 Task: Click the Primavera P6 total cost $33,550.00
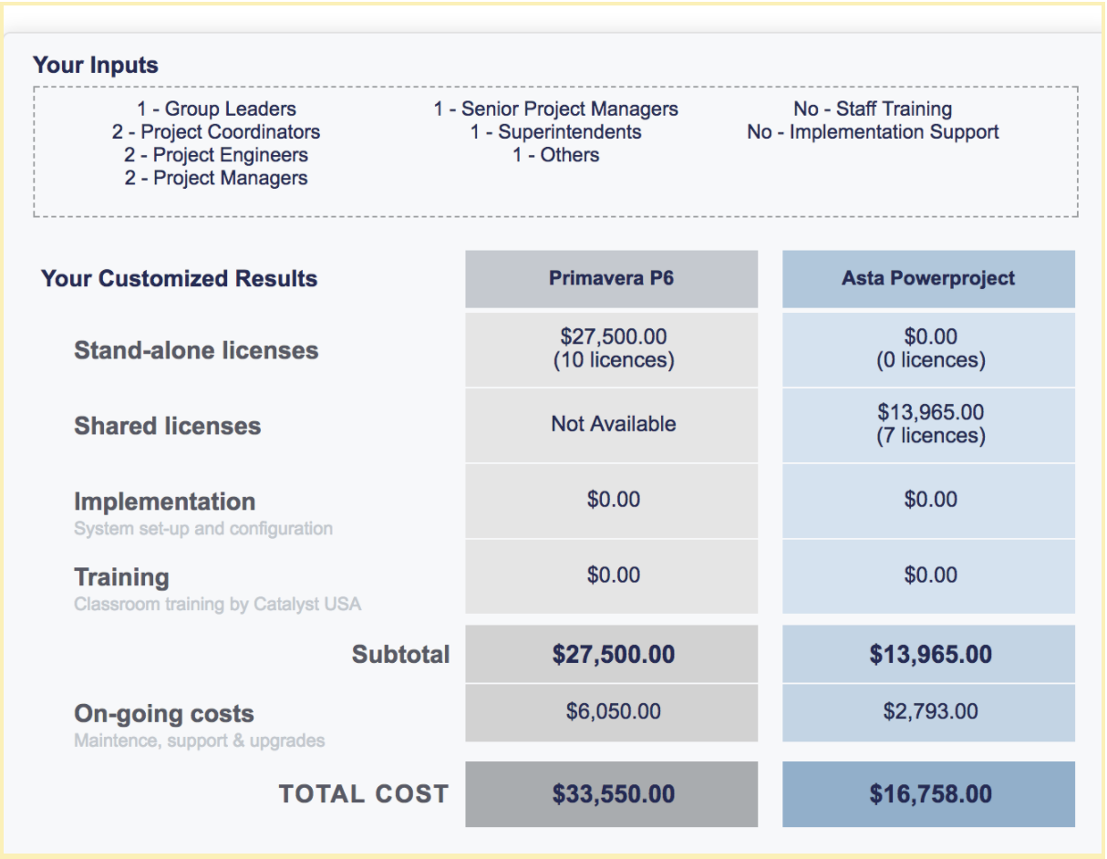[613, 794]
